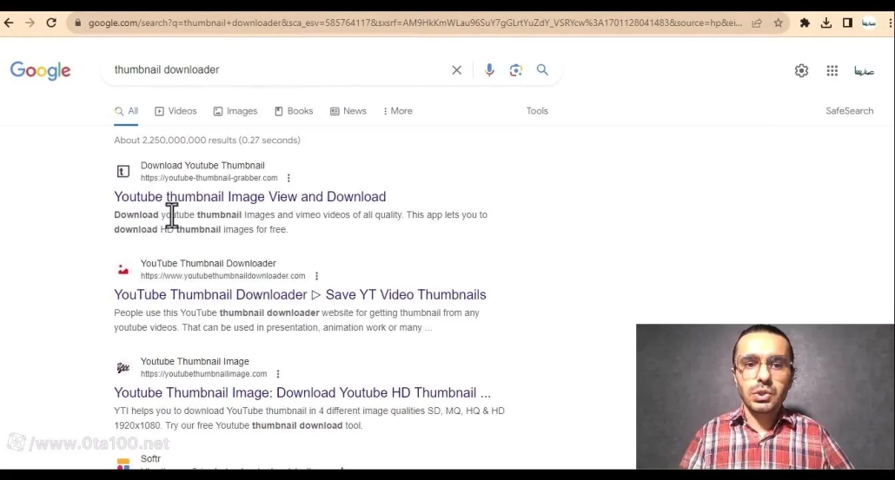Image resolution: width=895 pixels, height=480 pixels.
Task: Search by image with the camera lens icon
Action: [516, 70]
